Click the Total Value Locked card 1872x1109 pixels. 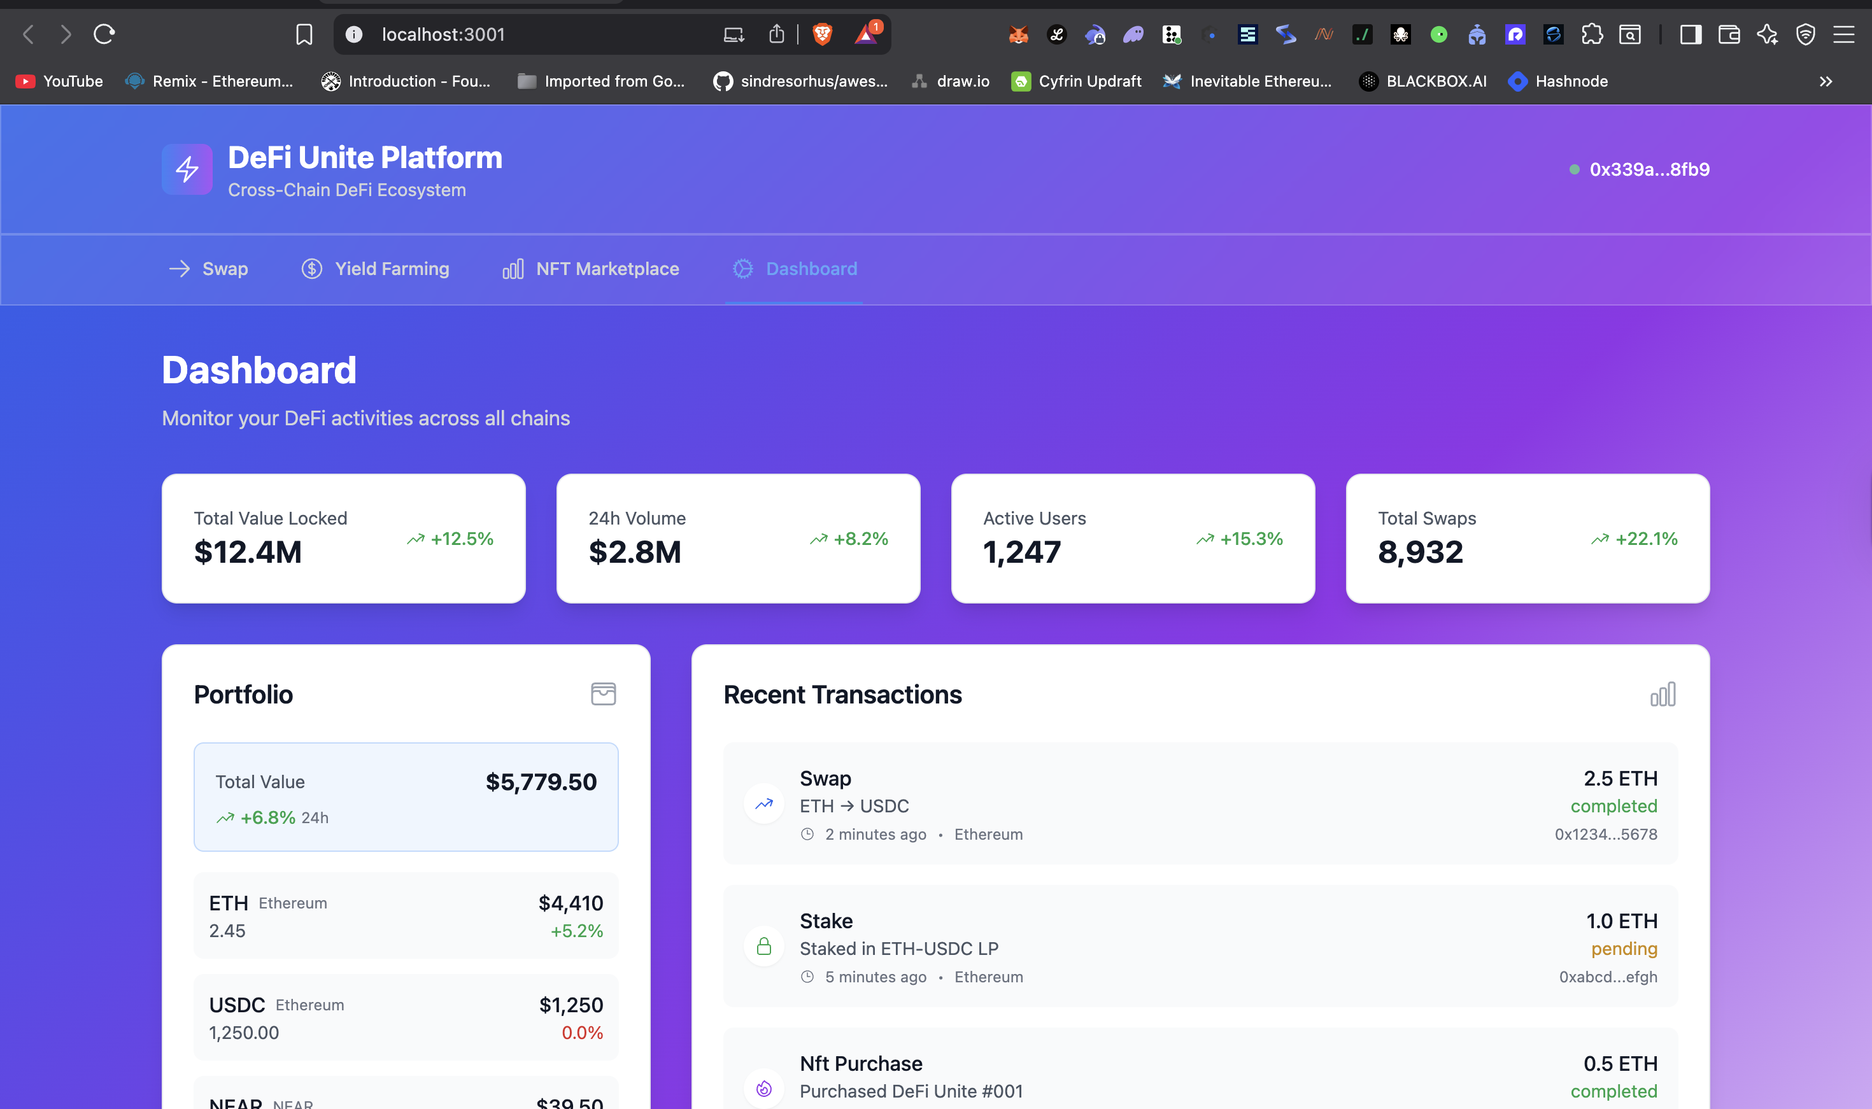(x=344, y=539)
